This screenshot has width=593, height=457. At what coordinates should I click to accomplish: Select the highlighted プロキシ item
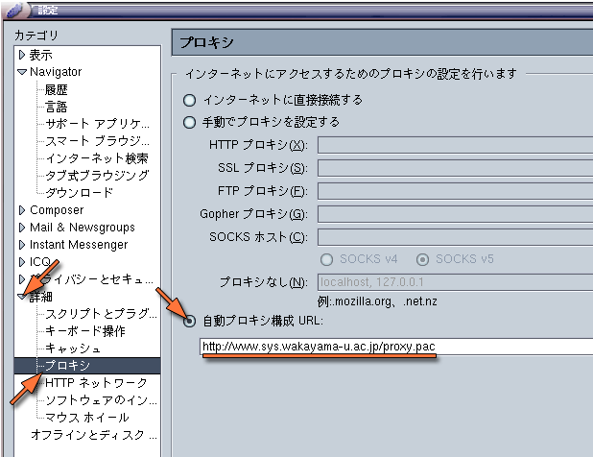(x=87, y=366)
